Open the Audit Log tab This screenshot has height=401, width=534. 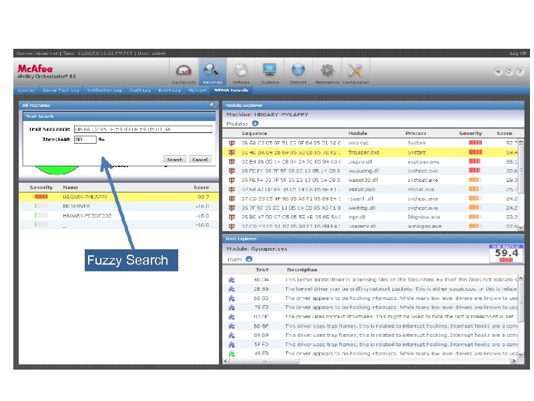(x=140, y=90)
